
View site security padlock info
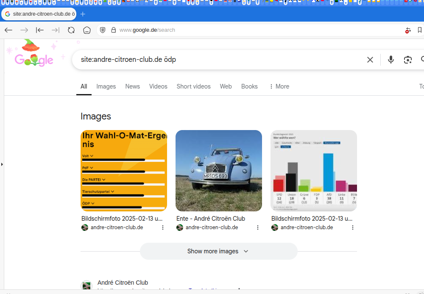(114, 30)
